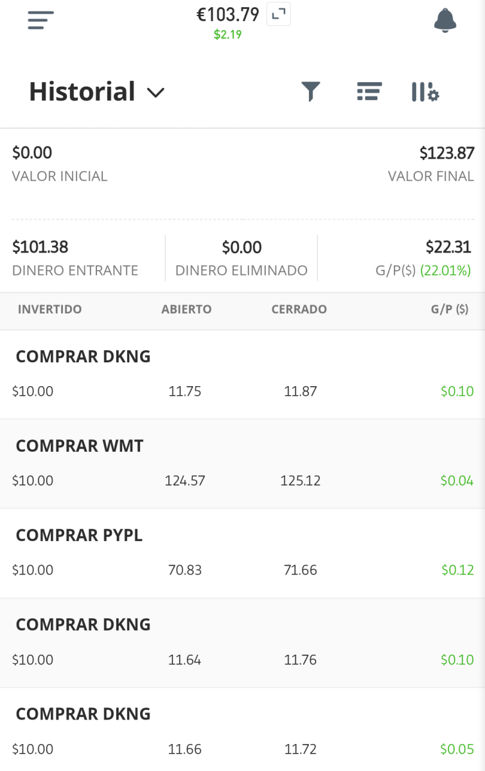The width and height of the screenshot is (485, 771).
Task: Sort by the INVERTIDO column header
Action: 49,309
